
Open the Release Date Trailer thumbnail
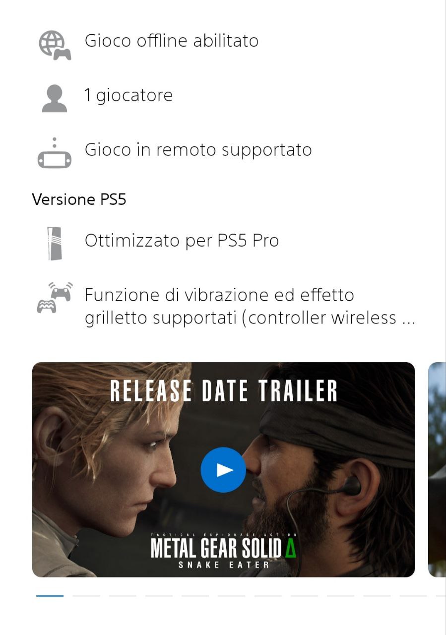[x=223, y=469]
